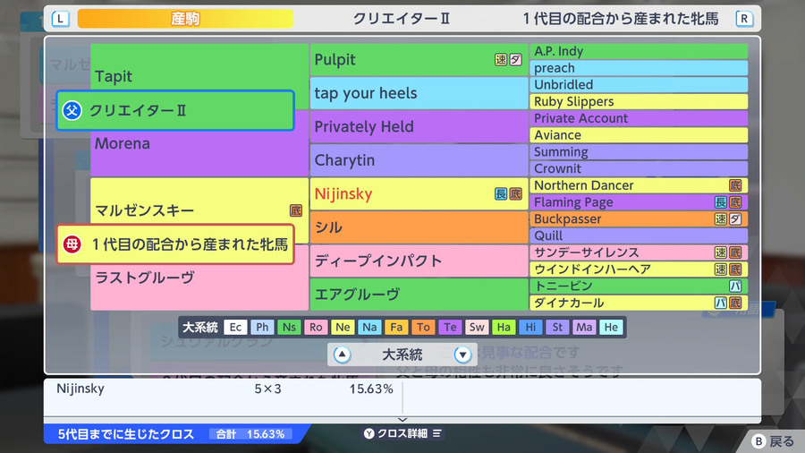805x453 pixels.
Task: Click the 底 icon on ウインドインハーヘア
Action: pos(735,269)
